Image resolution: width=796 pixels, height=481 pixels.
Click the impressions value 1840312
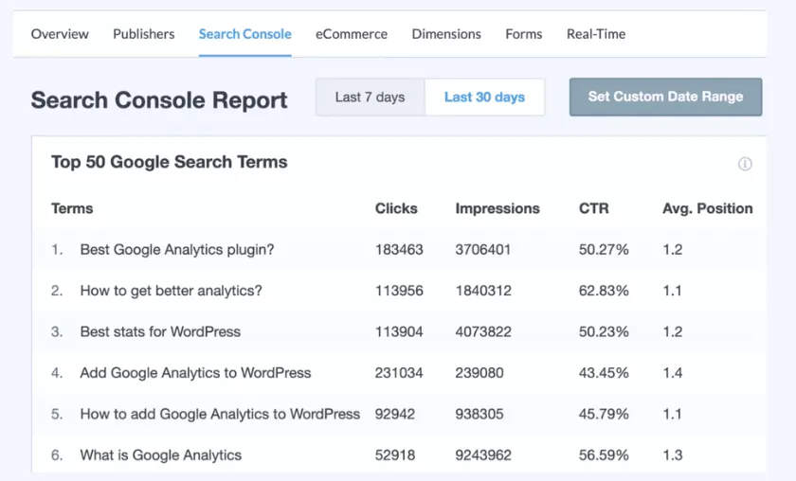483,291
